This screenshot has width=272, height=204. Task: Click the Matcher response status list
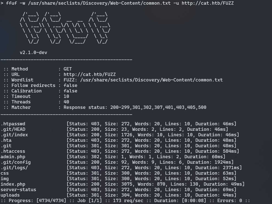tap(135, 107)
